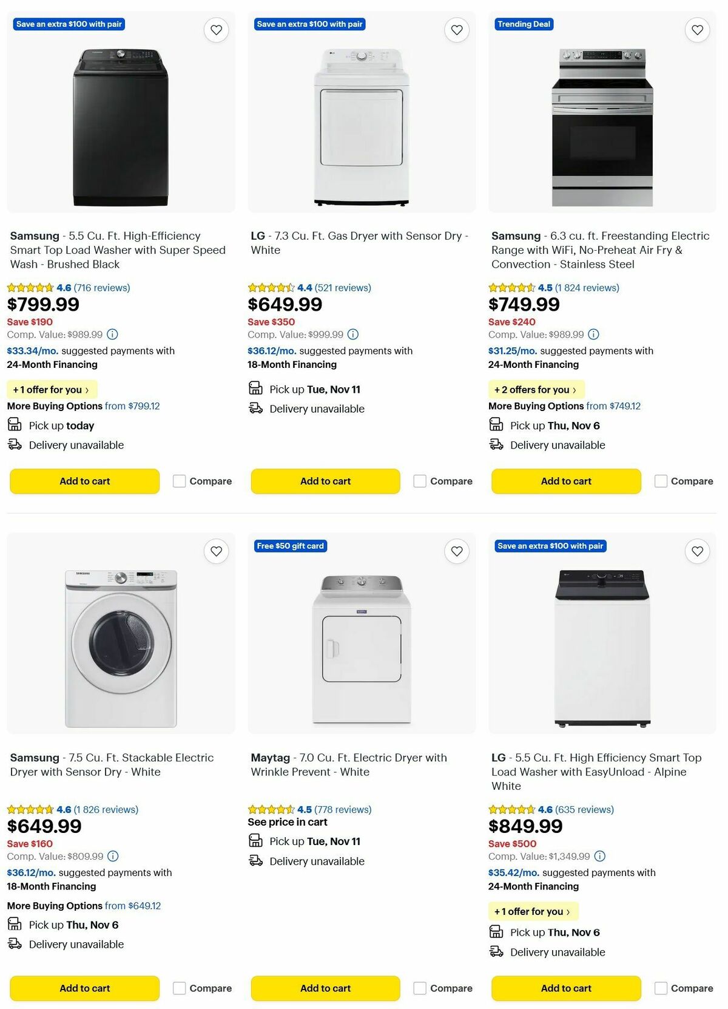This screenshot has width=728, height=1009.
Task: Save the Samsung top load washer to wishlist
Action: [x=216, y=29]
